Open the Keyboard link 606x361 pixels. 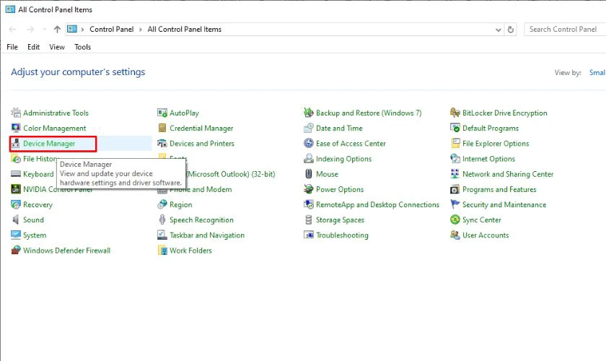[38, 174]
